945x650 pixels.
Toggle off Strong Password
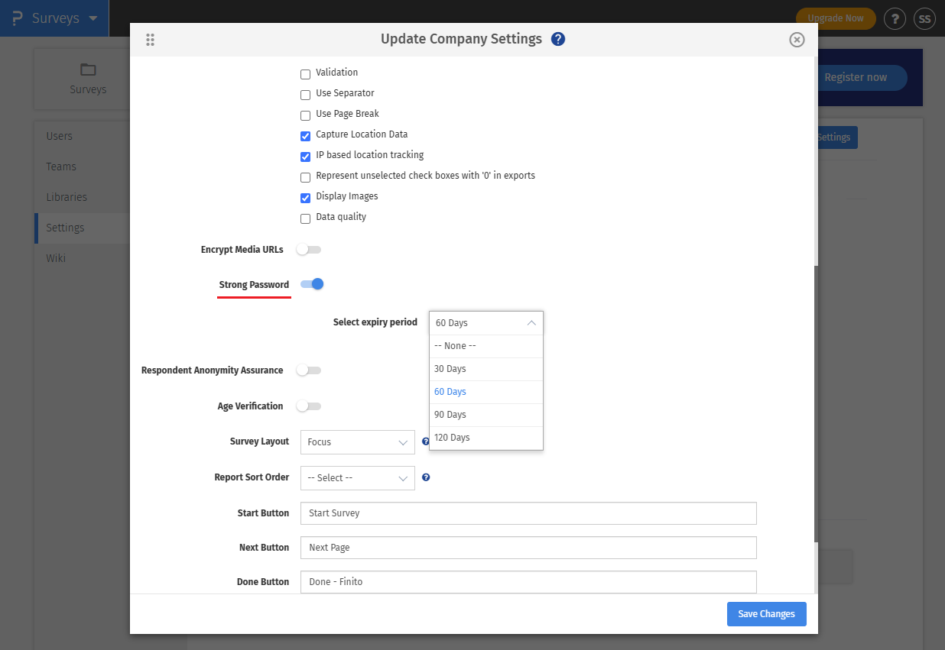click(311, 283)
